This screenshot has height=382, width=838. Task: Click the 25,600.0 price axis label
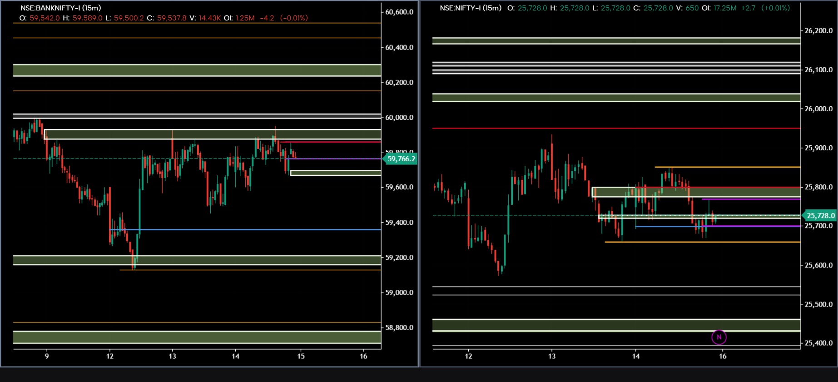pyautogui.click(x=818, y=265)
